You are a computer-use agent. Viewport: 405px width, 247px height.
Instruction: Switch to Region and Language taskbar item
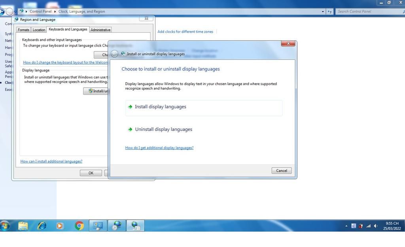click(x=117, y=226)
